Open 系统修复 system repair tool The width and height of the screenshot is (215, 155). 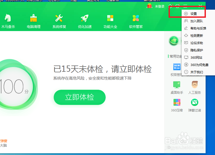pos(59,21)
